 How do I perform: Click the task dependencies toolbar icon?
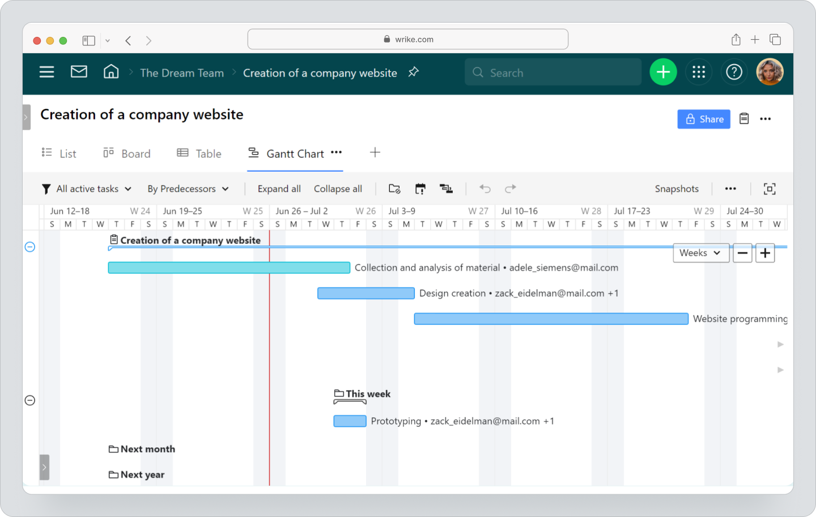pos(446,188)
